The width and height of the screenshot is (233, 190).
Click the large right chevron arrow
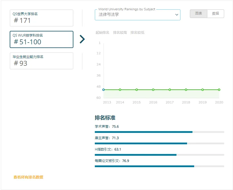tap(82, 39)
